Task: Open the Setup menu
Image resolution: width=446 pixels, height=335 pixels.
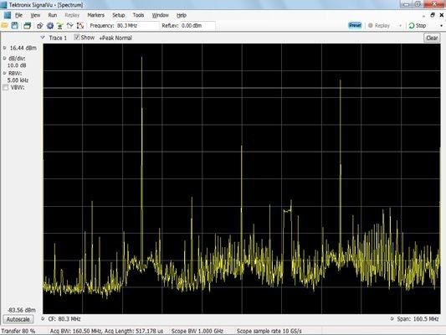Action: click(x=118, y=15)
